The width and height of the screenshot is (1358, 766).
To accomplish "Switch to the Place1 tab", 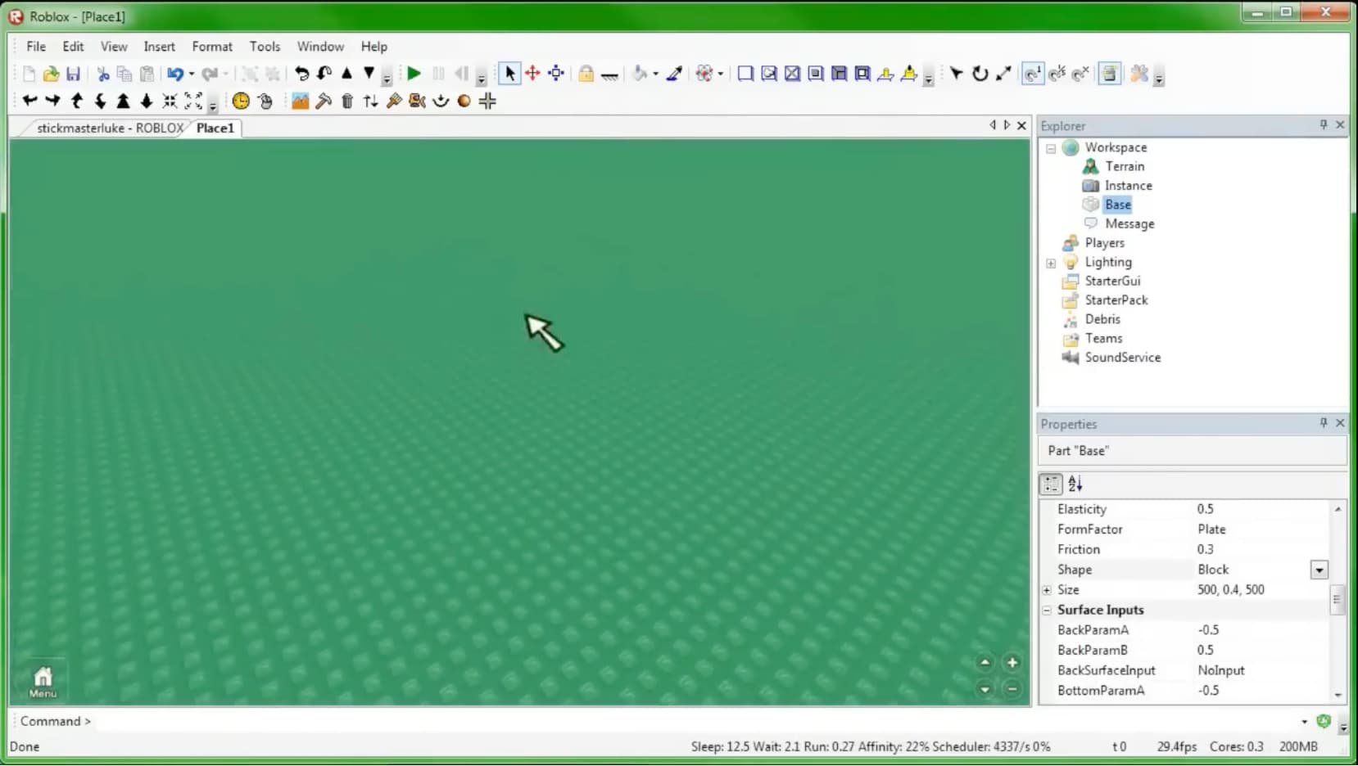I will [215, 128].
